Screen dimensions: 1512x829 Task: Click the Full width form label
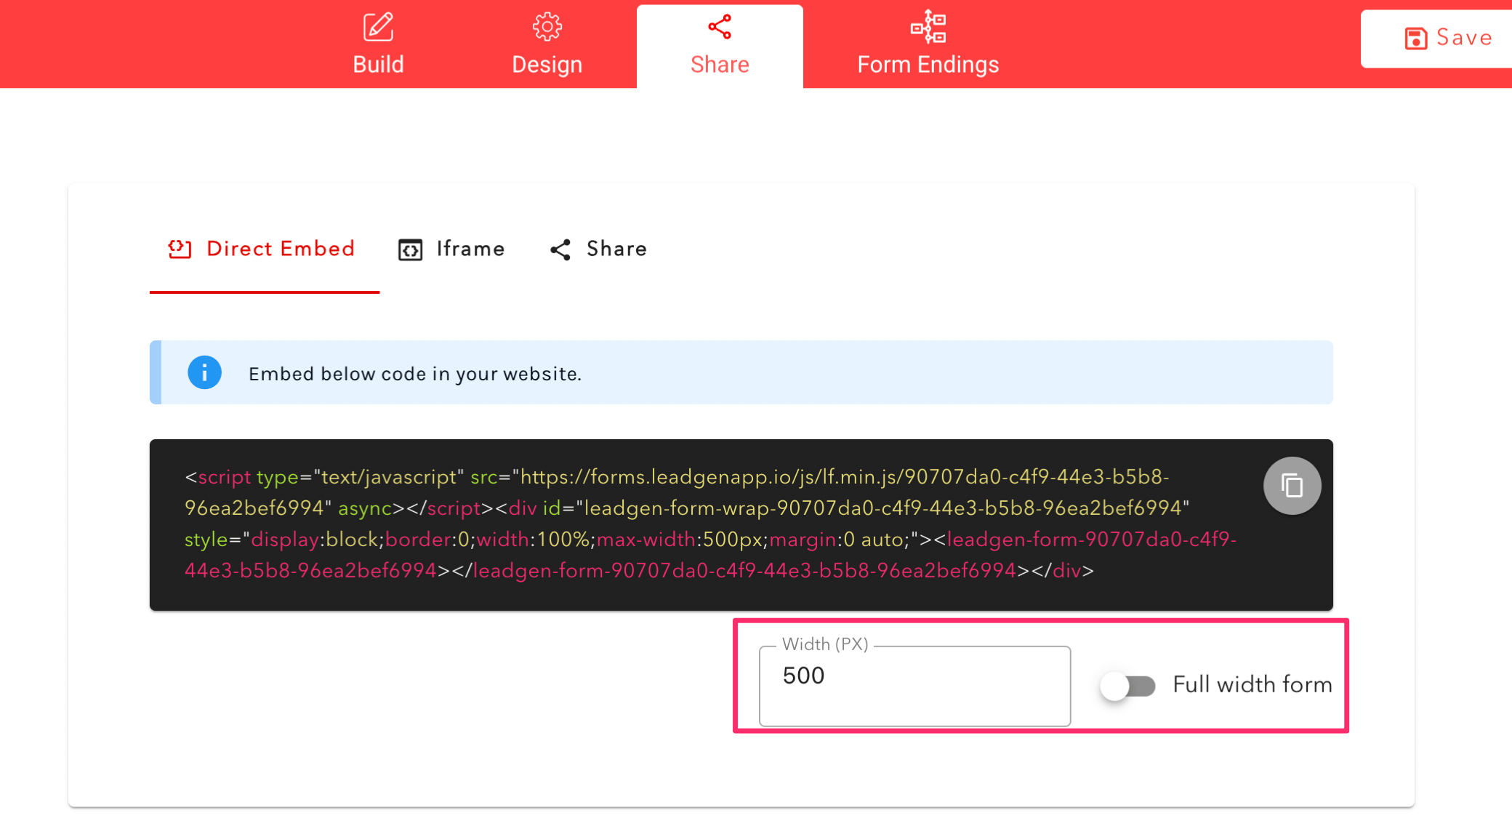tap(1252, 685)
